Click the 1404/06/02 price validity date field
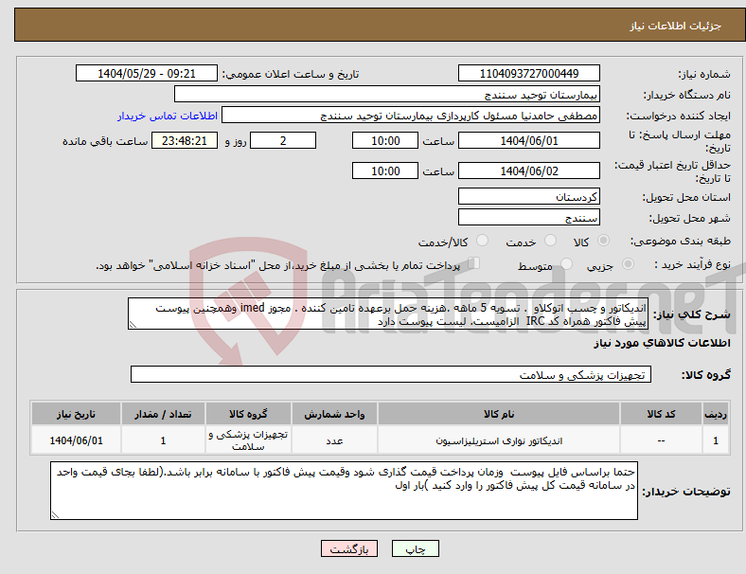This screenshot has width=746, height=574. click(528, 170)
